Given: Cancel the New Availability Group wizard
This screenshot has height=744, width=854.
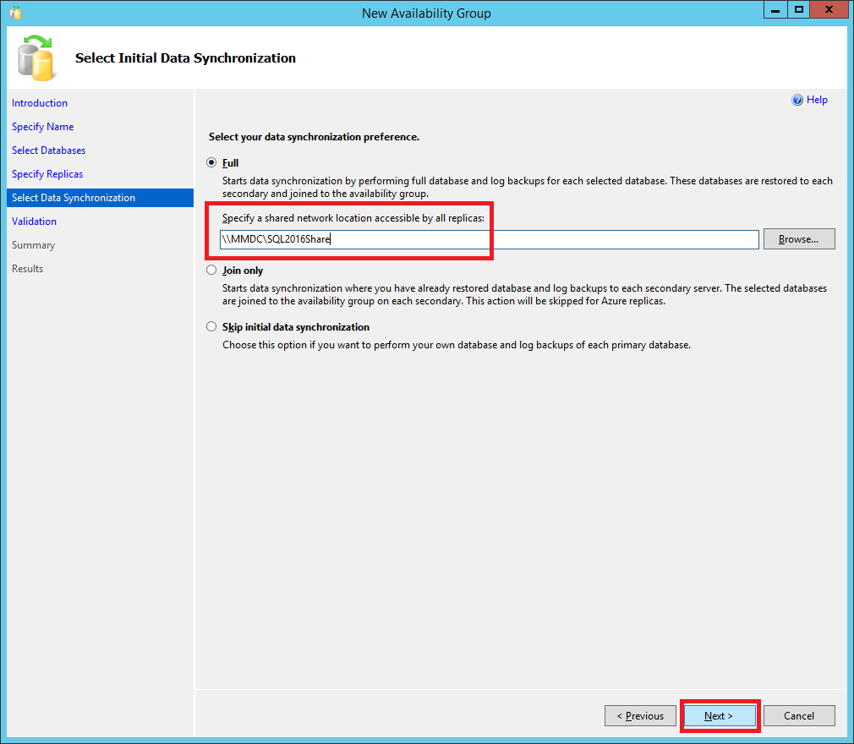Looking at the screenshot, I should point(798,716).
